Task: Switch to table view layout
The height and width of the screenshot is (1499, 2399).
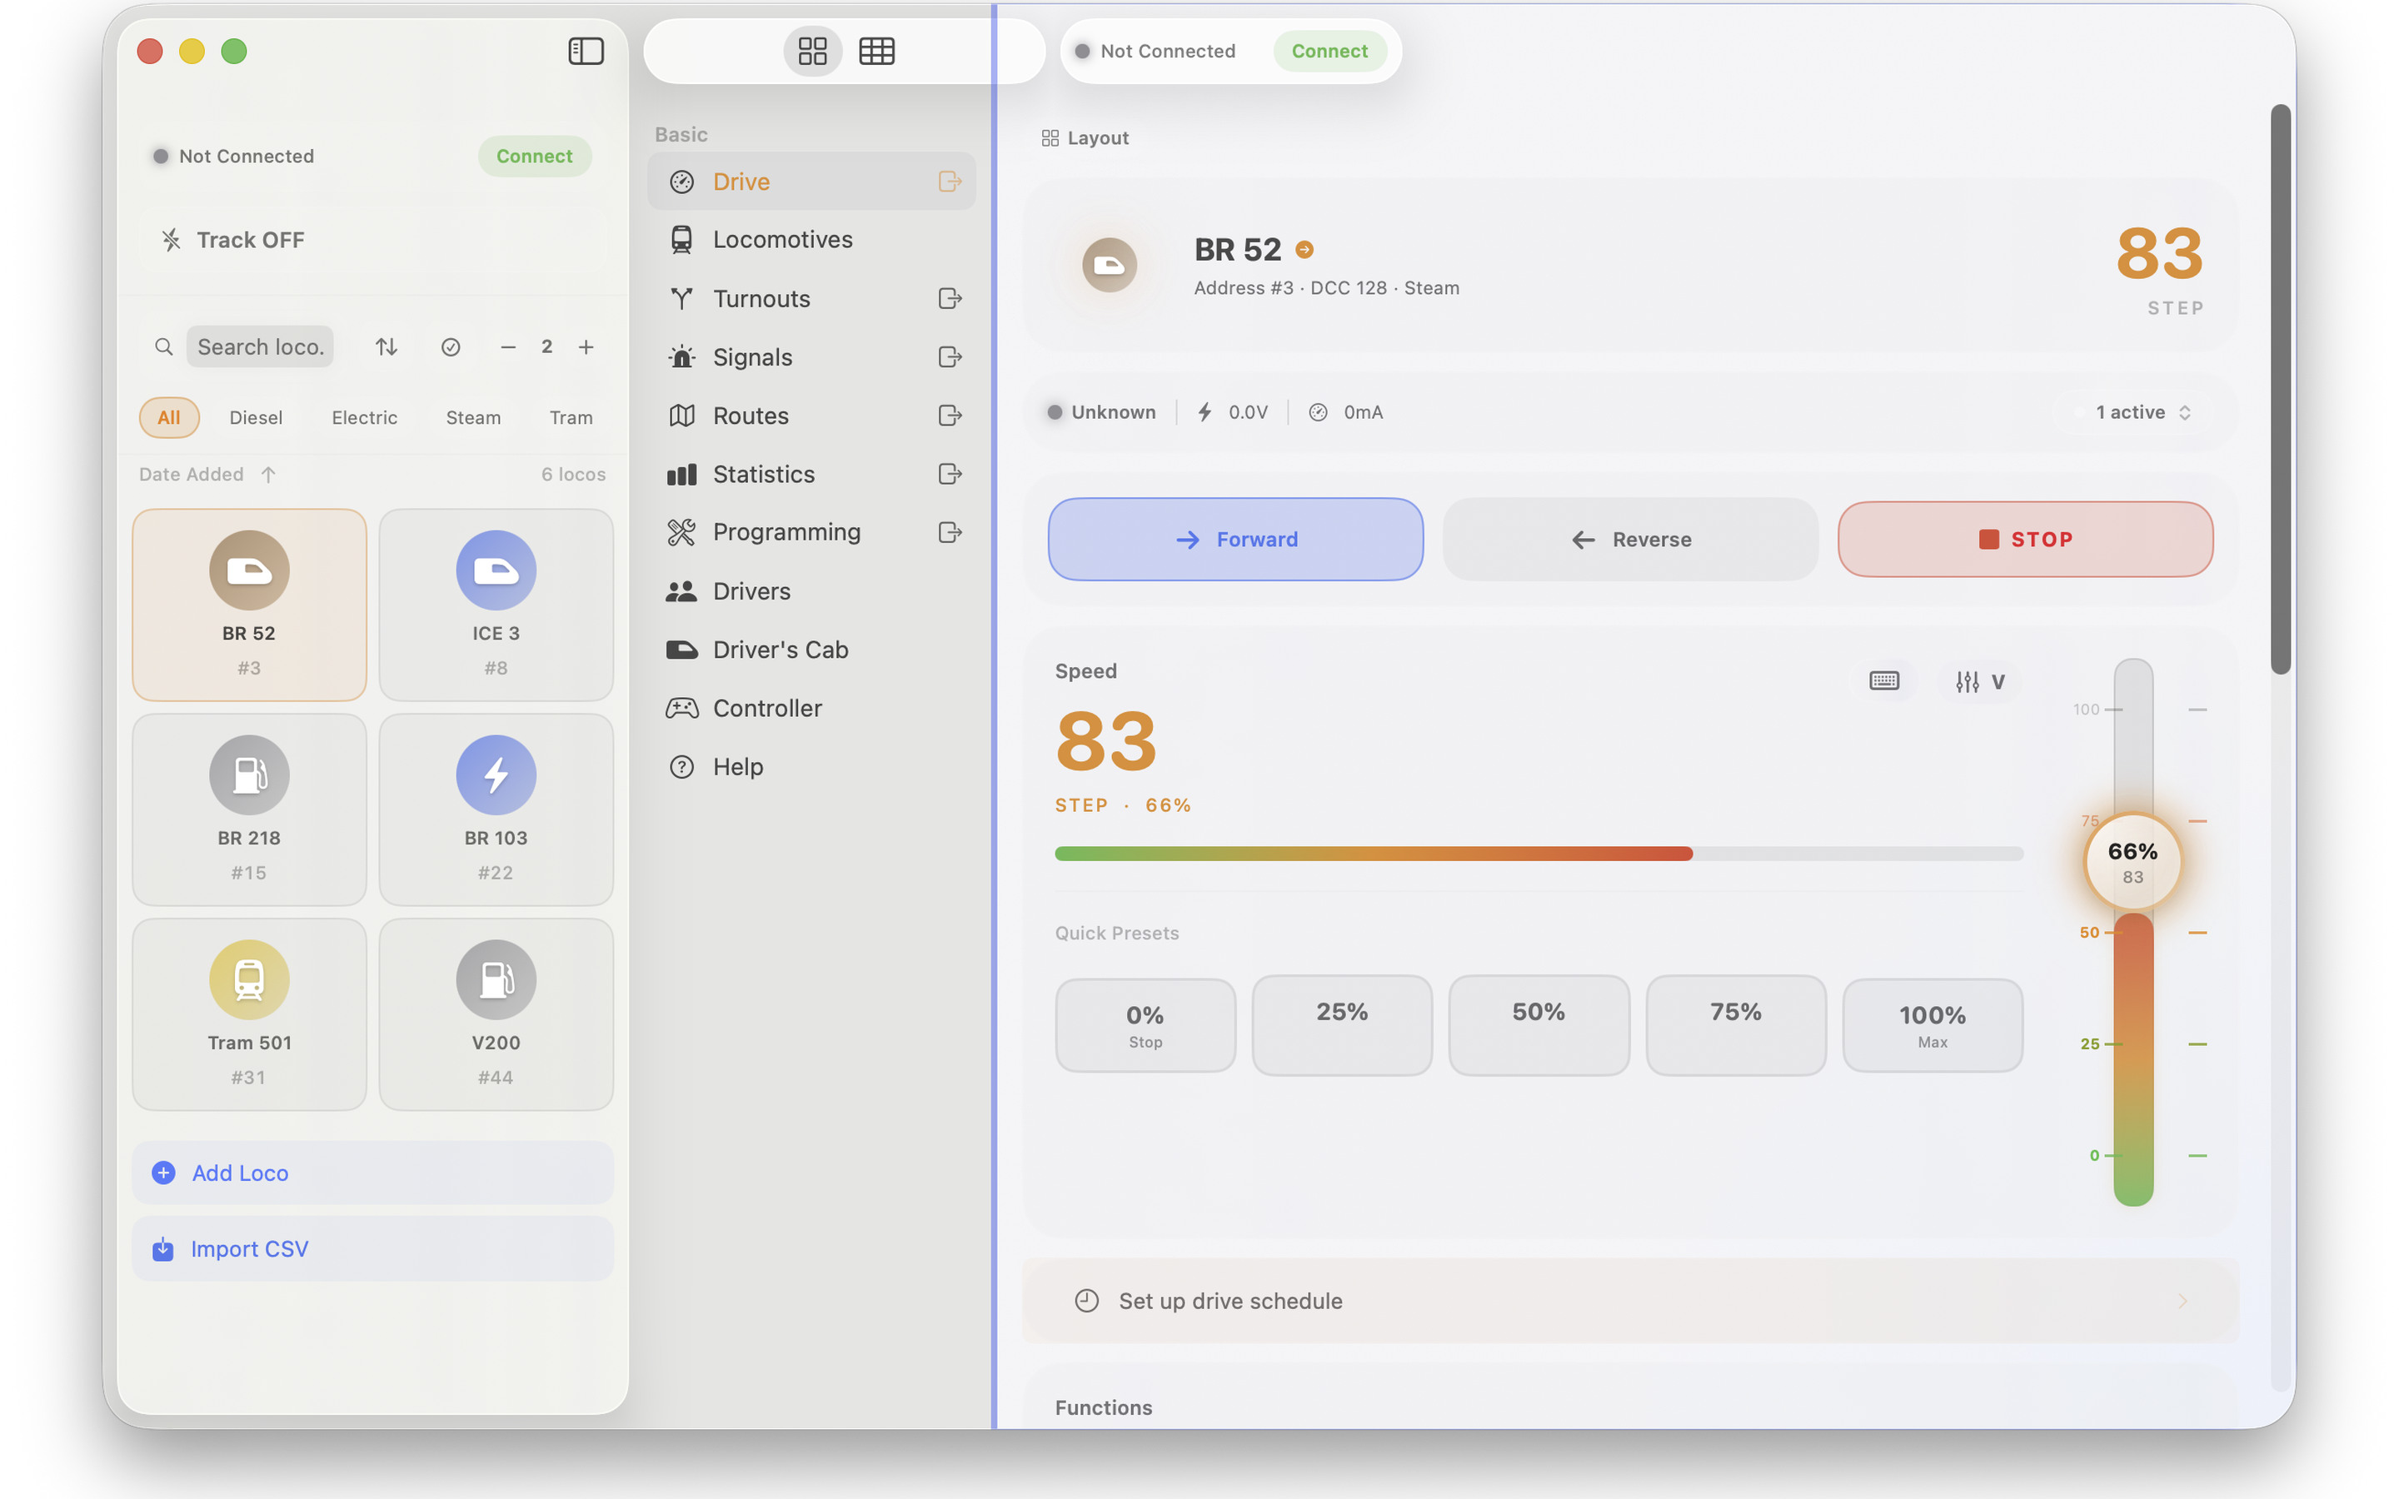Action: [876, 51]
